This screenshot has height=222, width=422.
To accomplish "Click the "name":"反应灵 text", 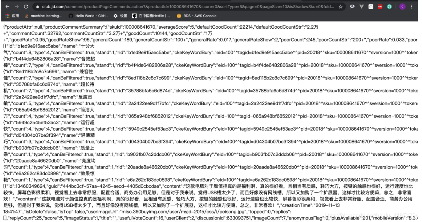I will [x=77, y=97].
